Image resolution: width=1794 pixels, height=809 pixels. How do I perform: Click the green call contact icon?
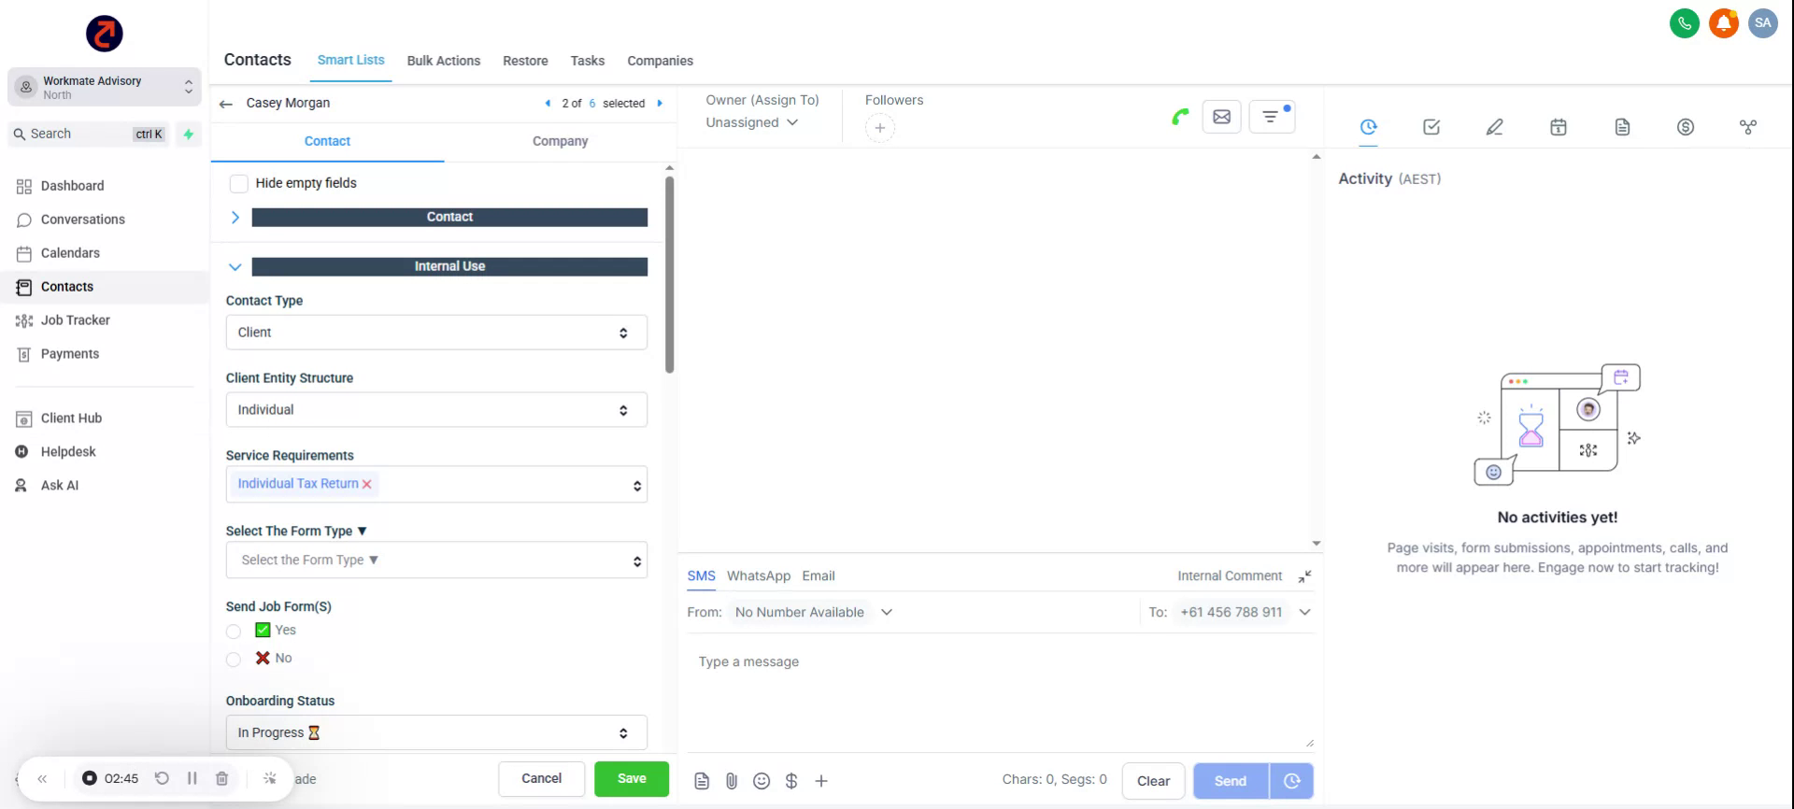pyautogui.click(x=1180, y=117)
